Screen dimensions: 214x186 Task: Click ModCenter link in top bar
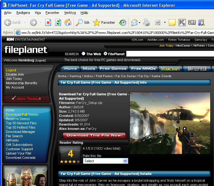point(183,46)
